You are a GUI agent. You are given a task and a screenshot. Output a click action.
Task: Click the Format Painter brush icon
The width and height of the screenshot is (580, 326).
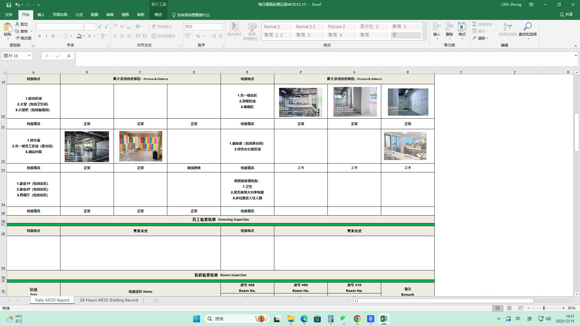[18, 38]
